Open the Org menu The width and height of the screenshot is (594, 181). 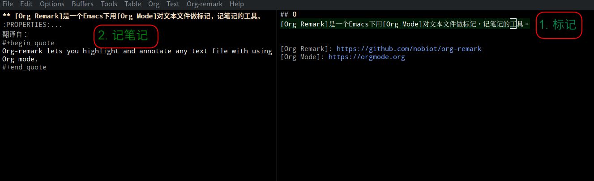154,4
